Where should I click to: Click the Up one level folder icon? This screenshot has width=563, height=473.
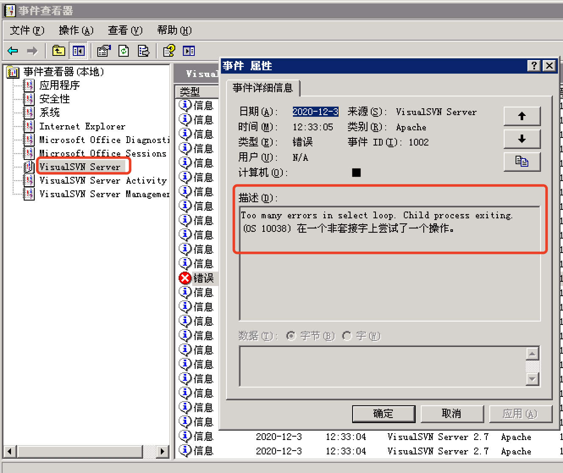click(58, 51)
